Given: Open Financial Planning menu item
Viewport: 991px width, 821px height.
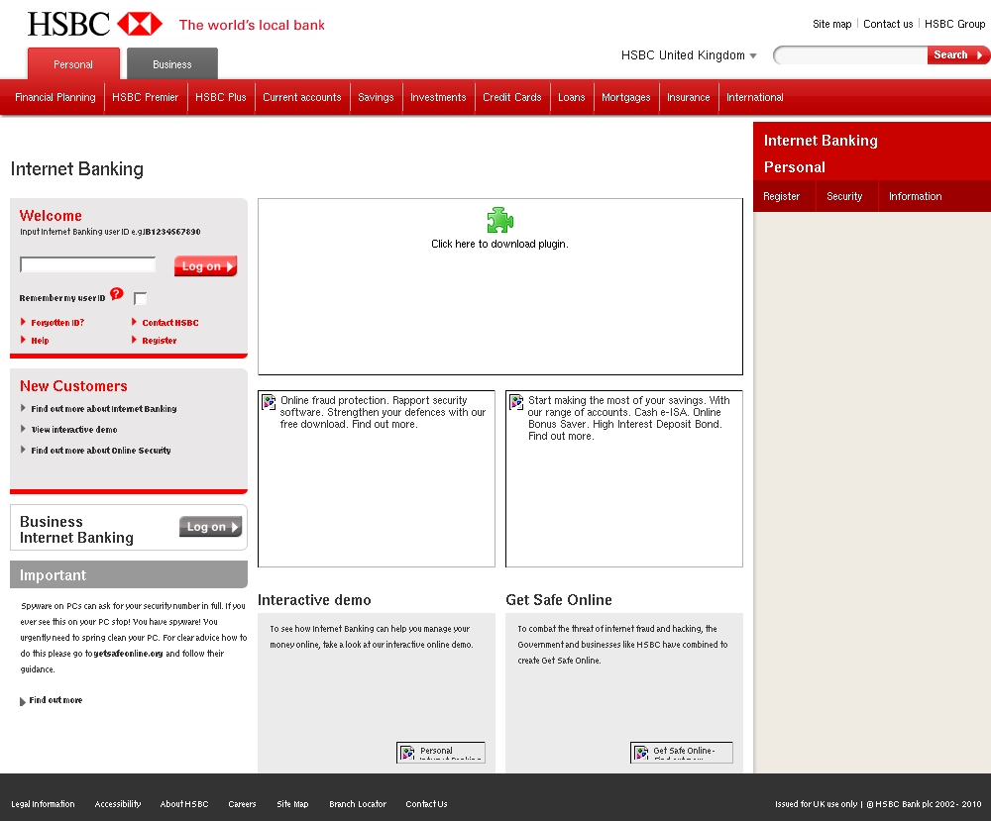Looking at the screenshot, I should (x=55, y=97).
